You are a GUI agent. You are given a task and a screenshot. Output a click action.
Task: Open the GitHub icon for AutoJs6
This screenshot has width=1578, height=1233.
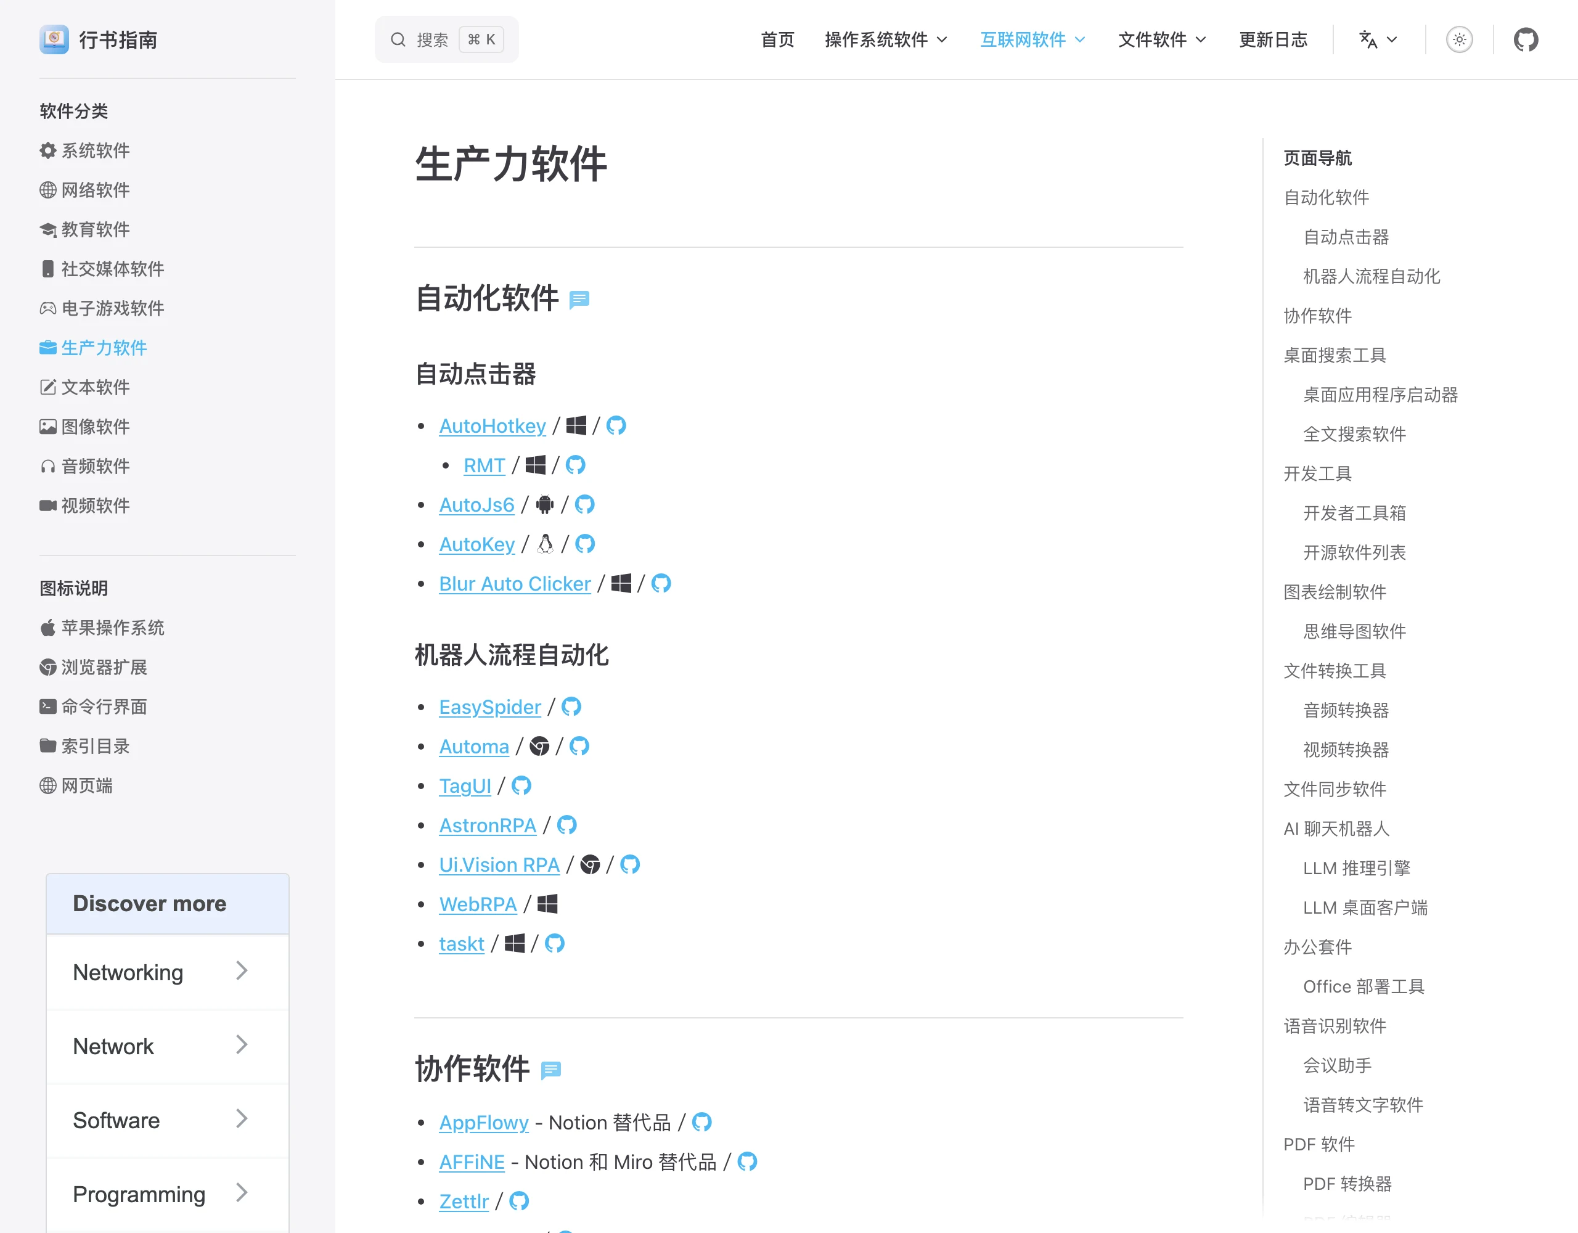coord(584,504)
